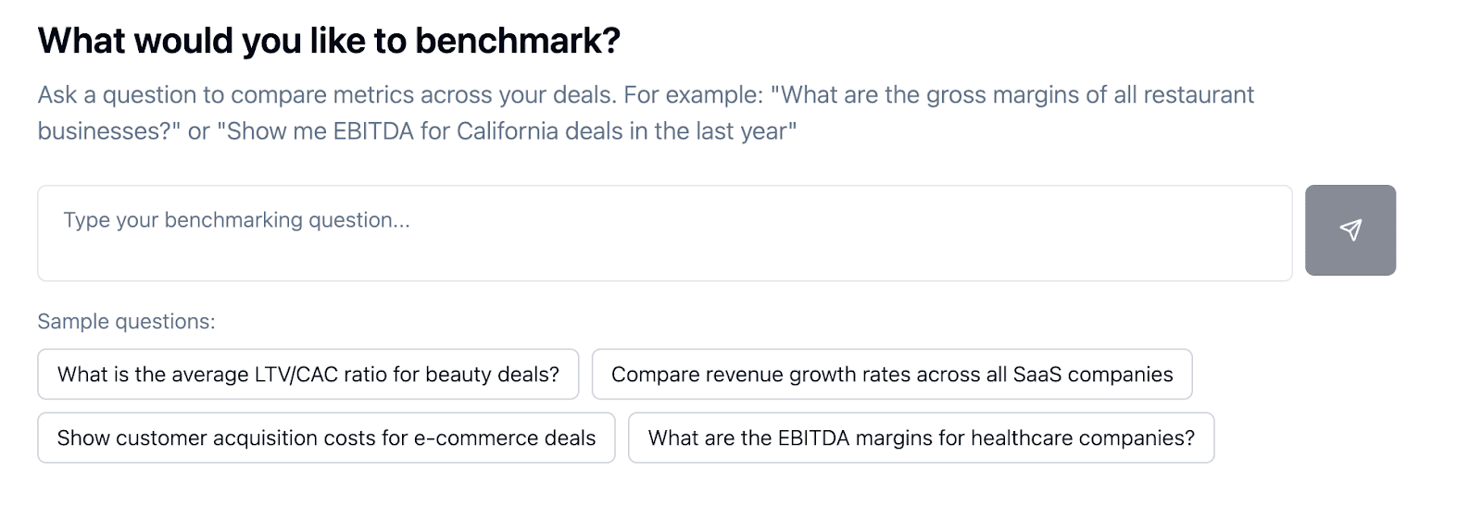Click the paper plane send icon

[x=1350, y=229]
